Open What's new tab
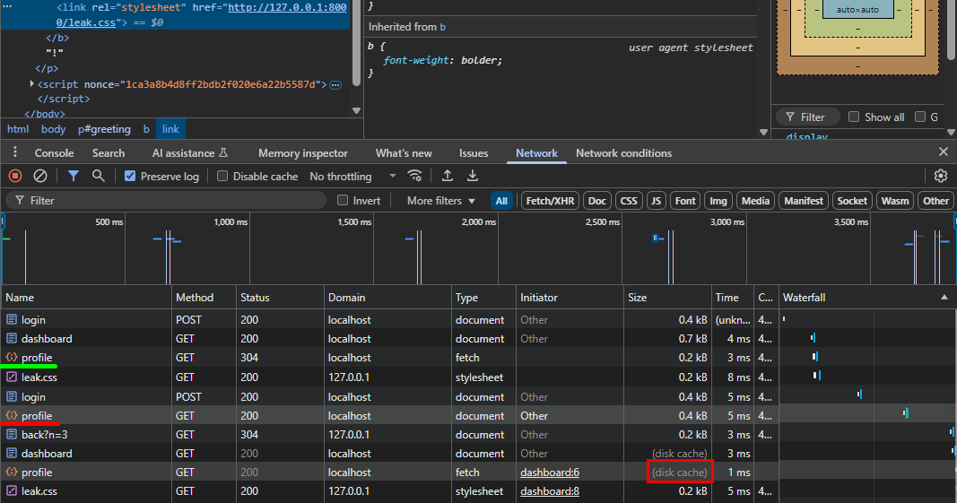The height and width of the screenshot is (503, 957). [404, 153]
